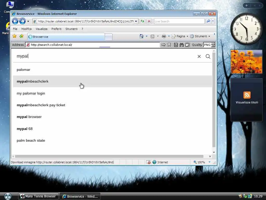Open the Preferiti menu

[56, 29]
